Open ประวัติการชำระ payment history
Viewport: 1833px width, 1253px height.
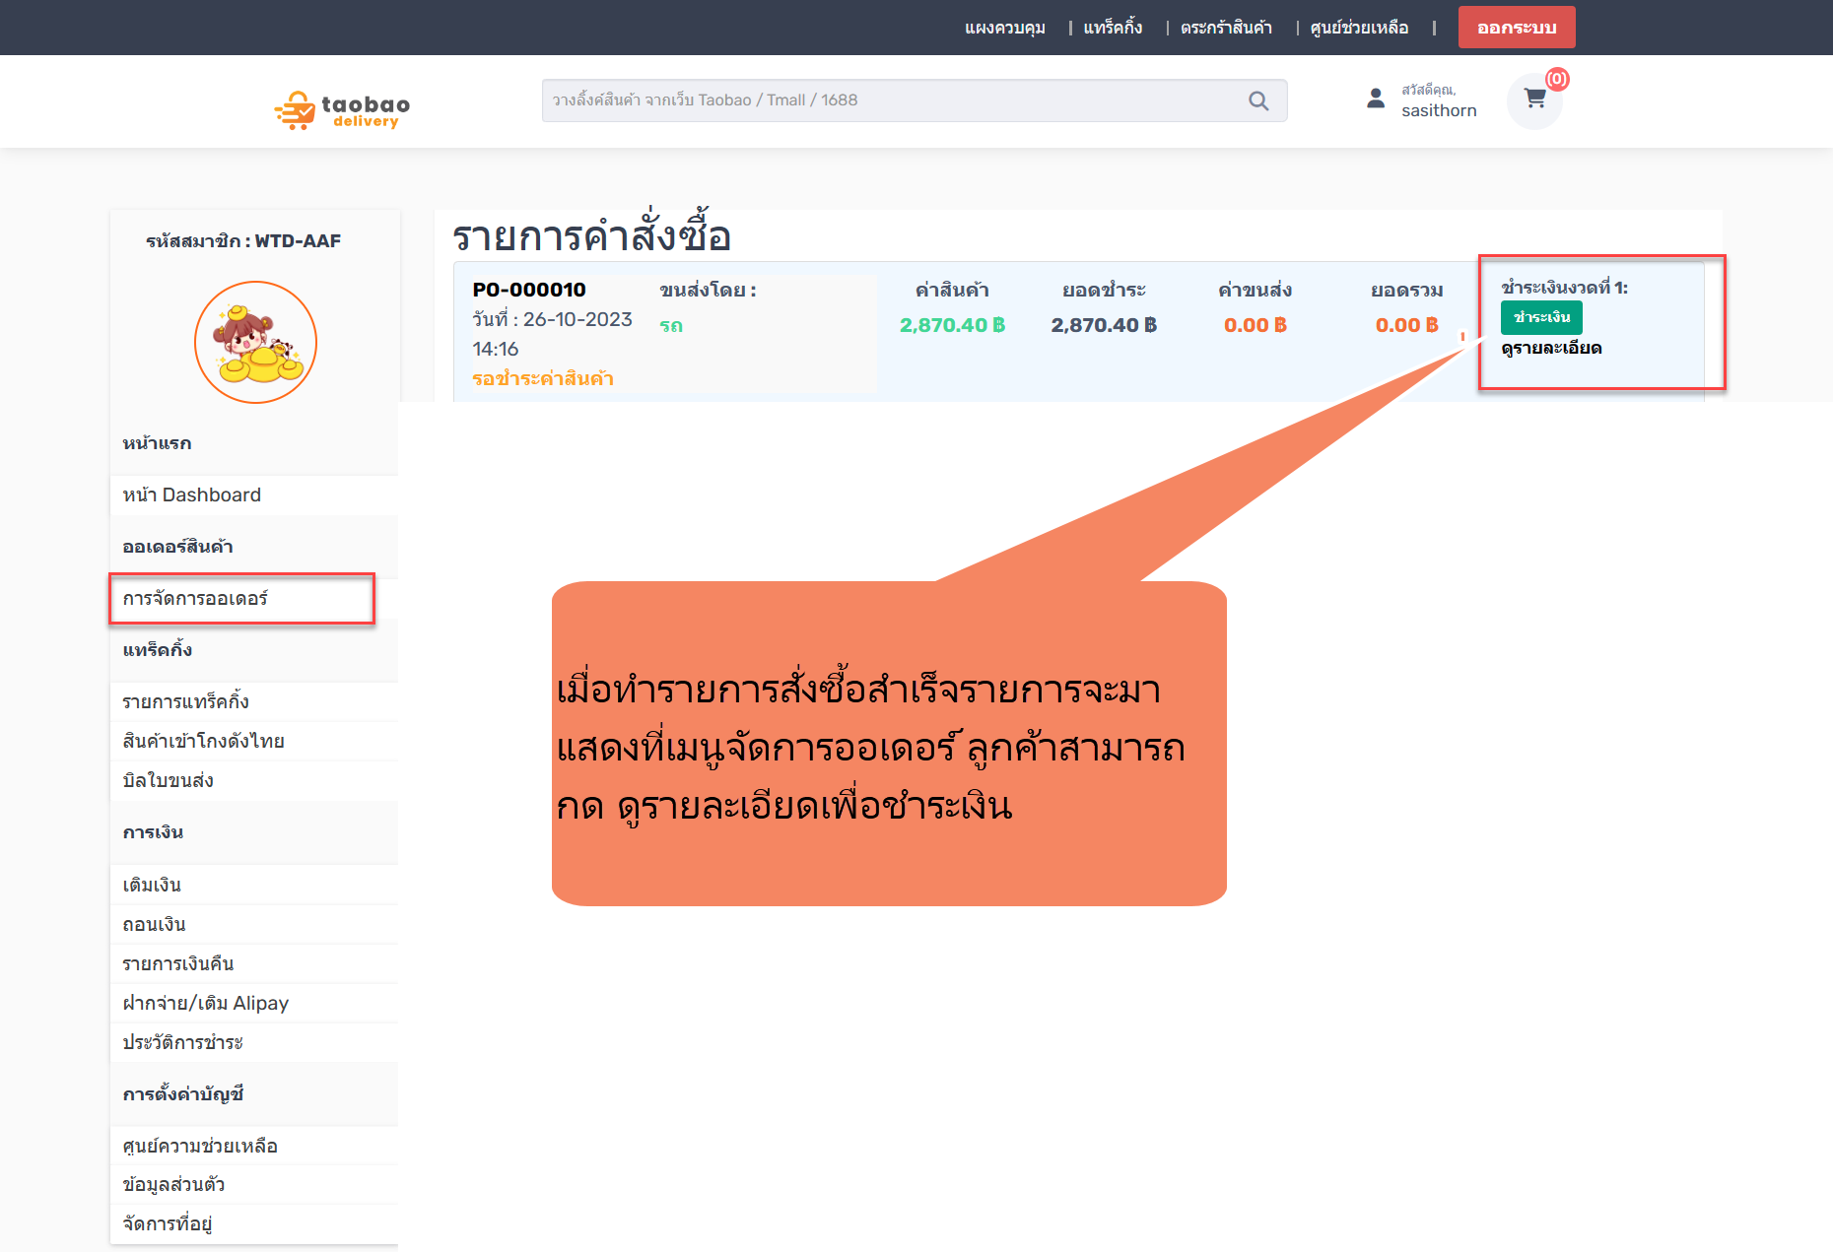tap(182, 1043)
